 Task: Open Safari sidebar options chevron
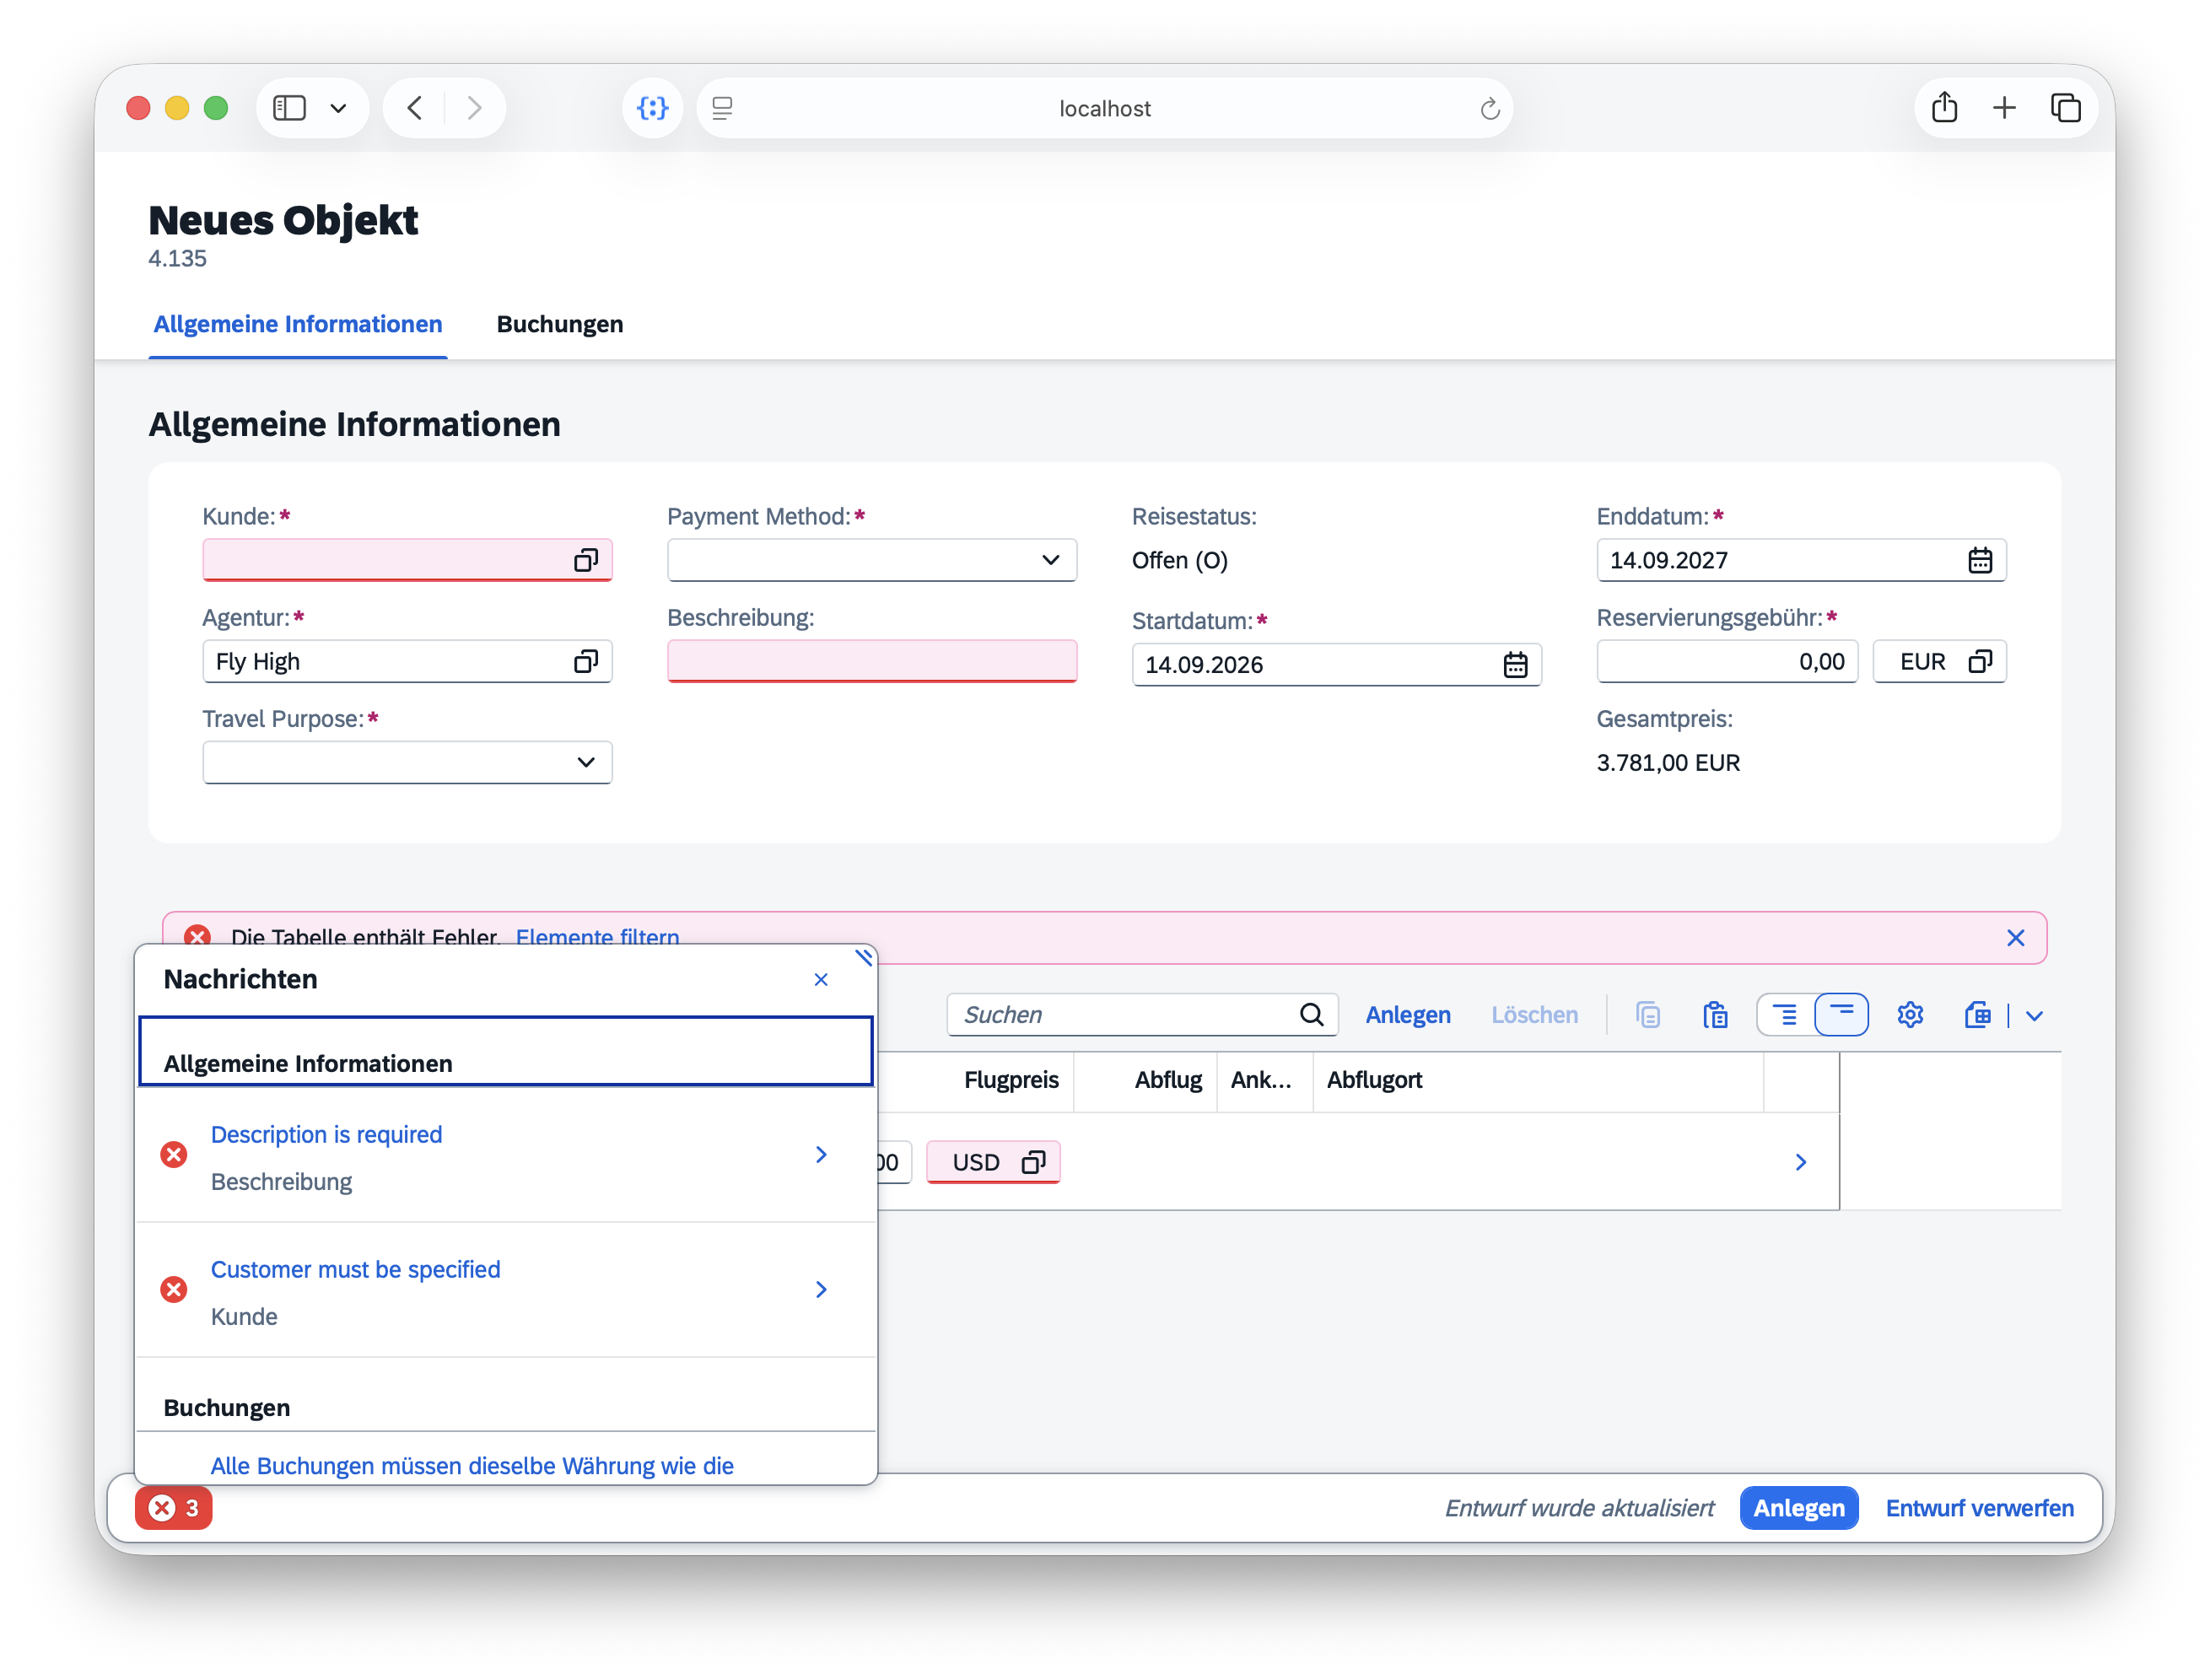tap(338, 108)
